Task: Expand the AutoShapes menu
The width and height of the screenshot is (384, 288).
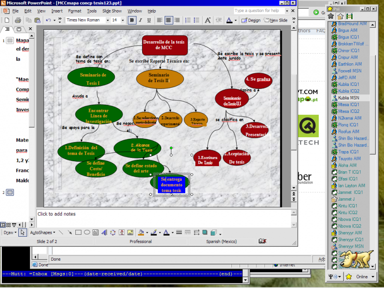Action: coord(43,232)
